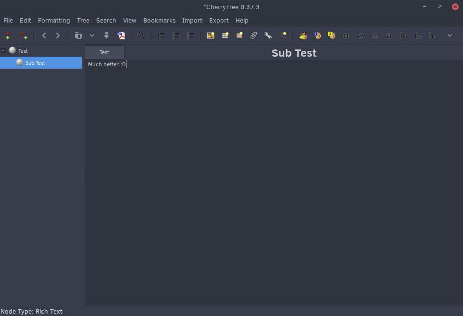Remove formatting with broom icon
The width and height of the screenshot is (463, 316).
tap(303, 36)
